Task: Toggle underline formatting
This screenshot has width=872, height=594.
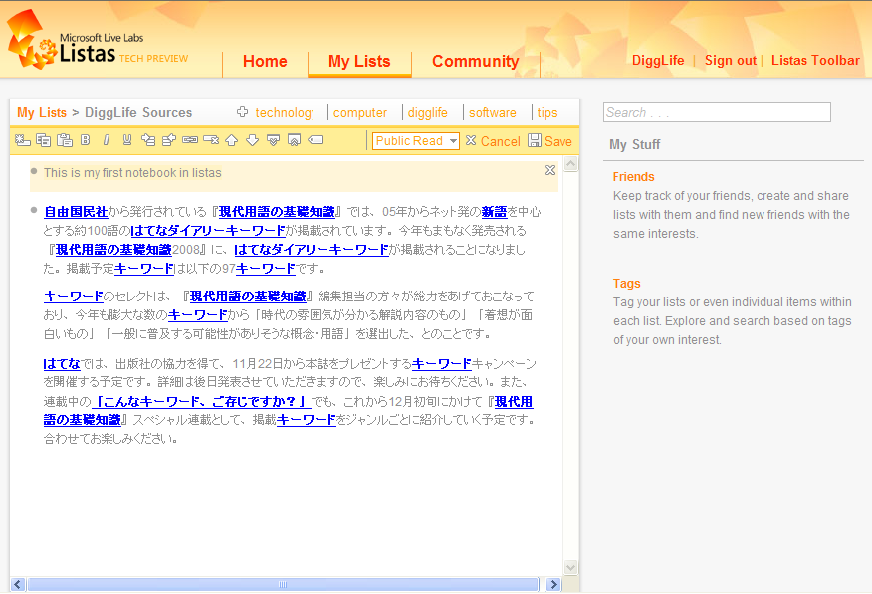Action: pos(127,140)
